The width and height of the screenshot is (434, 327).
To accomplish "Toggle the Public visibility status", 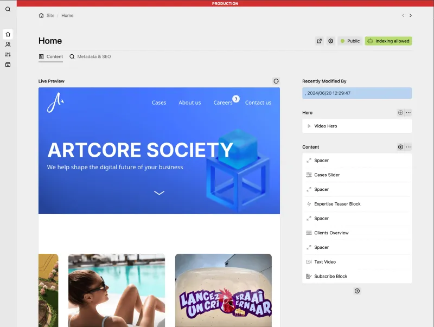I will tap(350, 41).
